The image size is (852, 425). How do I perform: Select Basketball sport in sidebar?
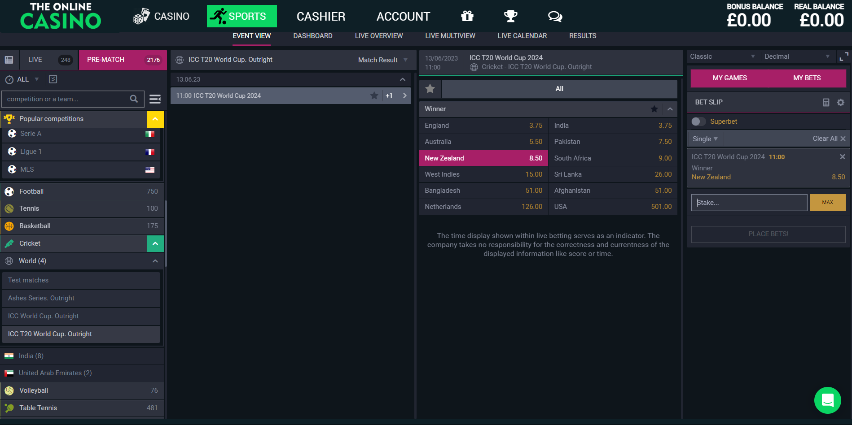click(x=82, y=226)
